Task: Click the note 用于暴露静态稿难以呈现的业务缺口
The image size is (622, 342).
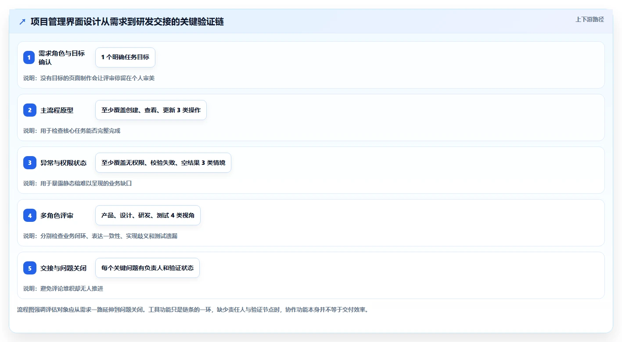Action: 77,183
